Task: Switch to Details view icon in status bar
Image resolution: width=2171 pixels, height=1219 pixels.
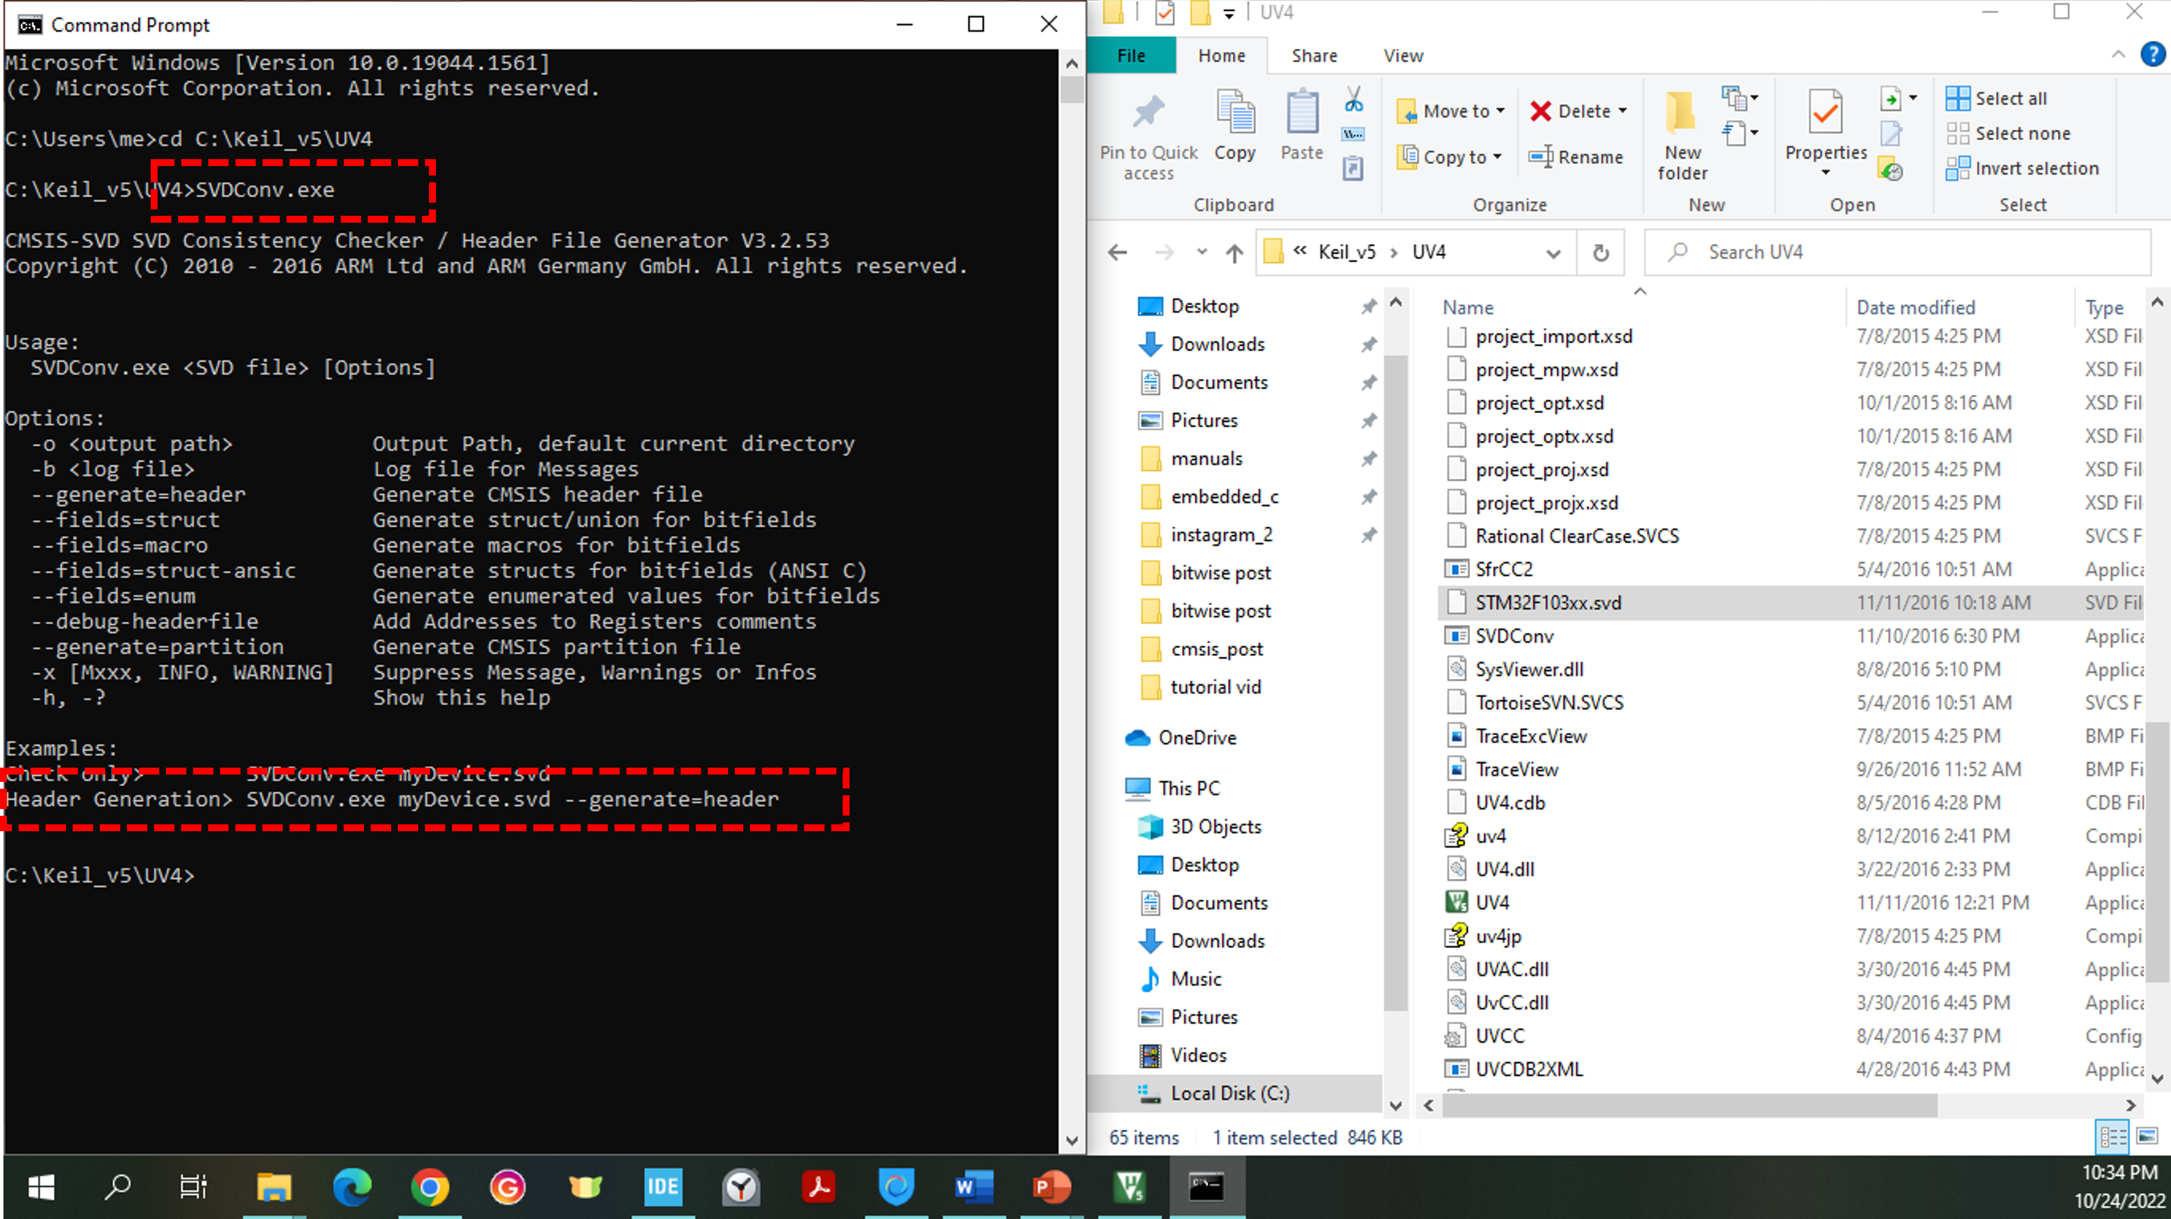Action: coord(2113,1137)
